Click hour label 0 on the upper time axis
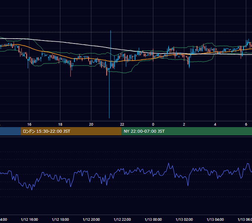This screenshot has height=223, width=252. click(x=153, y=125)
